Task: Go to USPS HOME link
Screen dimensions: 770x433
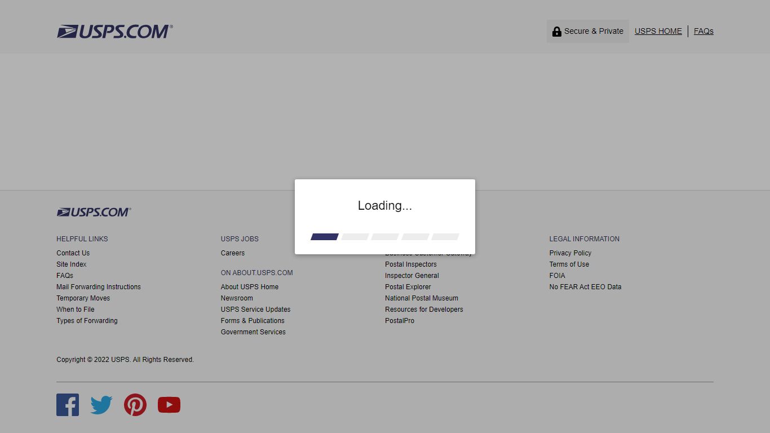Action: point(658,31)
